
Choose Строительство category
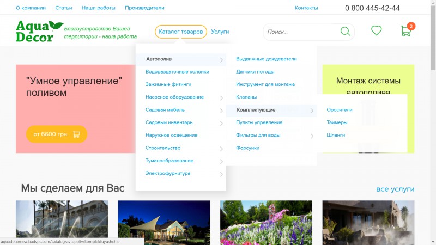tap(163, 148)
